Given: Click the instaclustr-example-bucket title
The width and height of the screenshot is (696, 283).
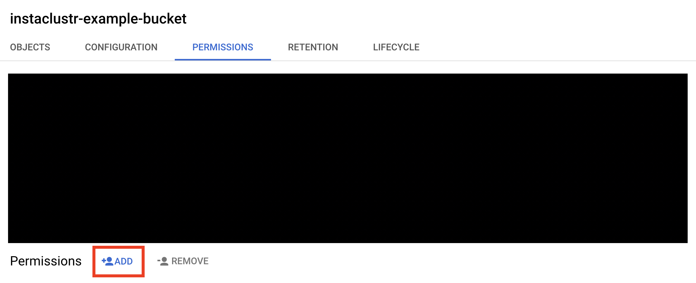Looking at the screenshot, I should pyautogui.click(x=98, y=19).
